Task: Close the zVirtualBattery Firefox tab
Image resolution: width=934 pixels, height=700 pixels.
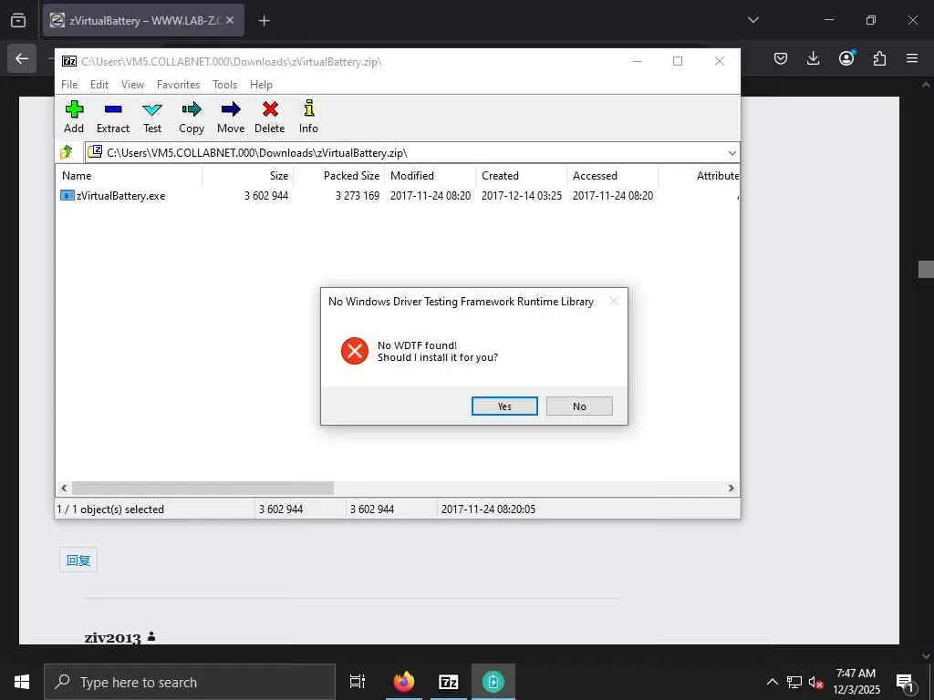Action: pos(230,20)
